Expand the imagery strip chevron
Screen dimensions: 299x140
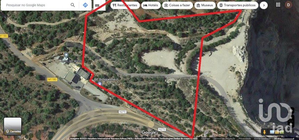291,131
